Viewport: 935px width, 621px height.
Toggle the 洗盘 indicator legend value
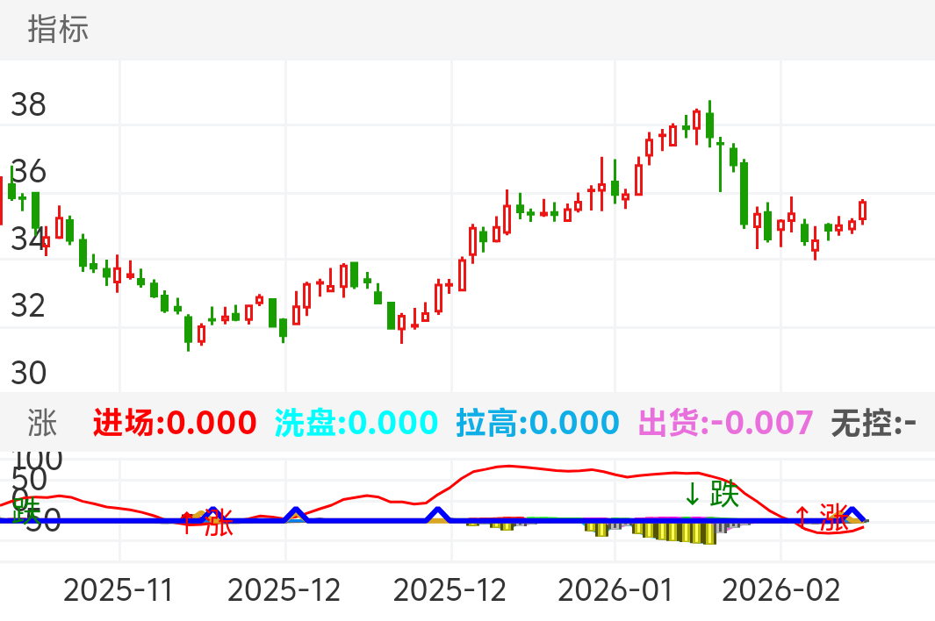click(x=356, y=423)
